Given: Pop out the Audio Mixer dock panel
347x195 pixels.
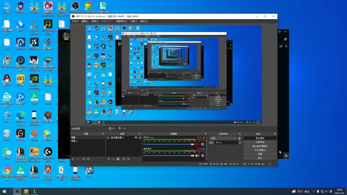Looking at the screenshot, I should 206,134.
